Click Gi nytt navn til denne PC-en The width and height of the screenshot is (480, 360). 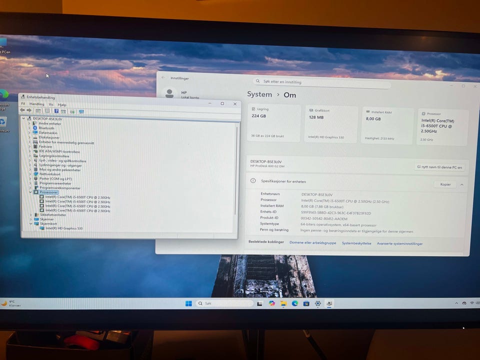439,167
